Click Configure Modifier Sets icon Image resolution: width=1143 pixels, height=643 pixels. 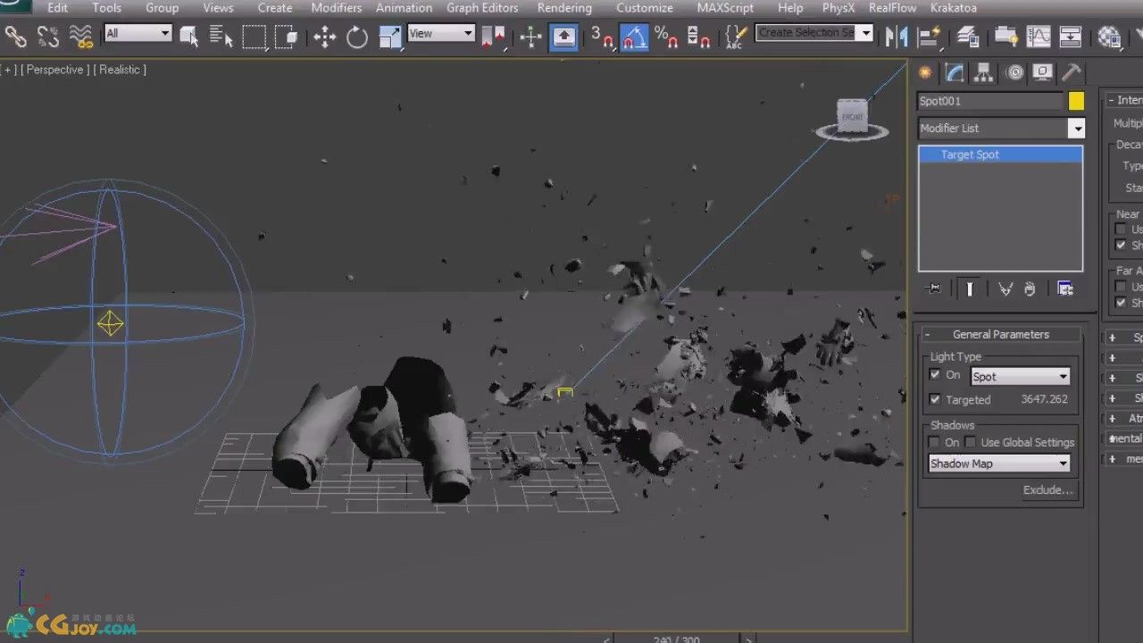pyautogui.click(x=1064, y=288)
